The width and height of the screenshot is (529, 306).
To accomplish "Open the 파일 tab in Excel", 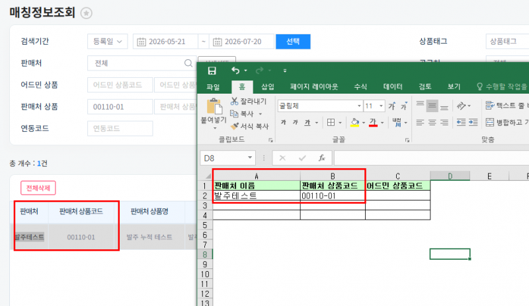I will pos(213,87).
